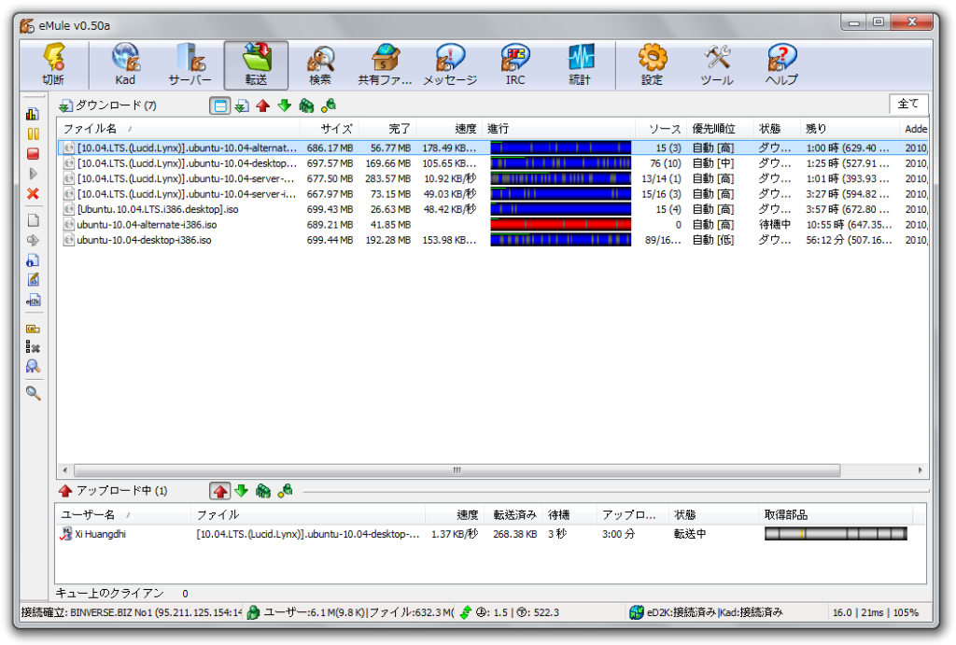Click the file info icon in sidebar
The image size is (956, 645).
pos(33,260)
